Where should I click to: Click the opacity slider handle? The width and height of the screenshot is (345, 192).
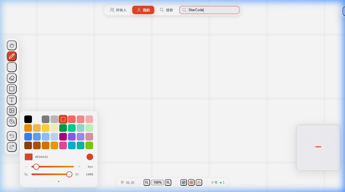(69, 174)
